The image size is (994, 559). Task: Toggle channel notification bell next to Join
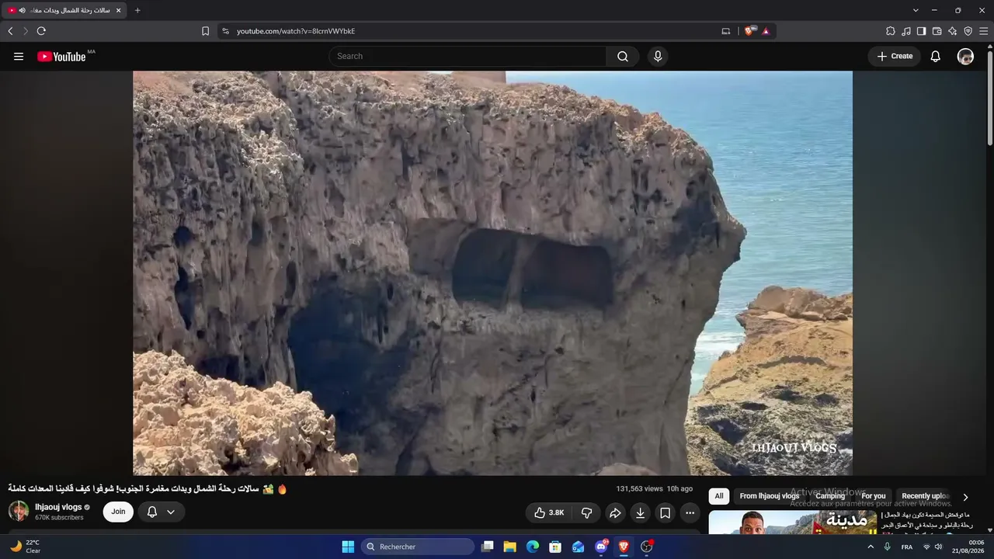162,512
